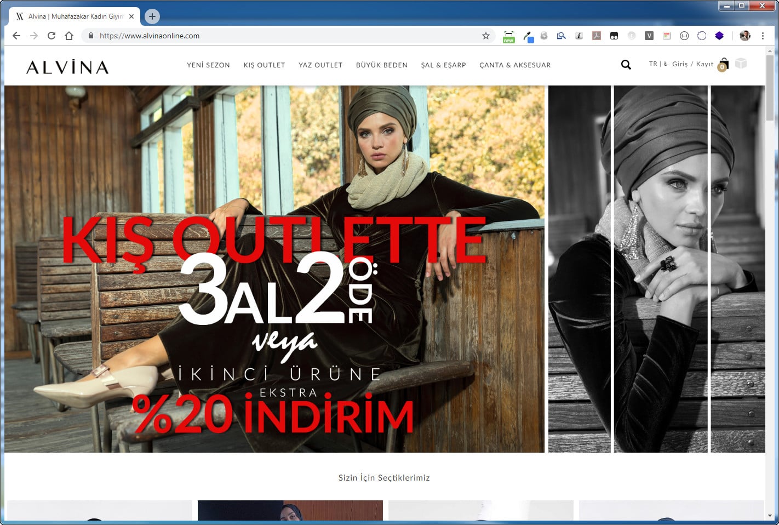Select BÜYÜK BEDEN category

[x=381, y=65]
